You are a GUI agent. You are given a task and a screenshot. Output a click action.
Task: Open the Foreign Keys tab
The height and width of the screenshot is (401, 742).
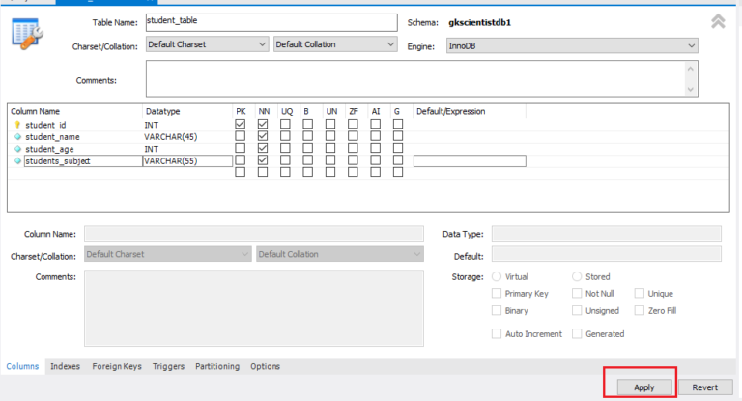116,367
